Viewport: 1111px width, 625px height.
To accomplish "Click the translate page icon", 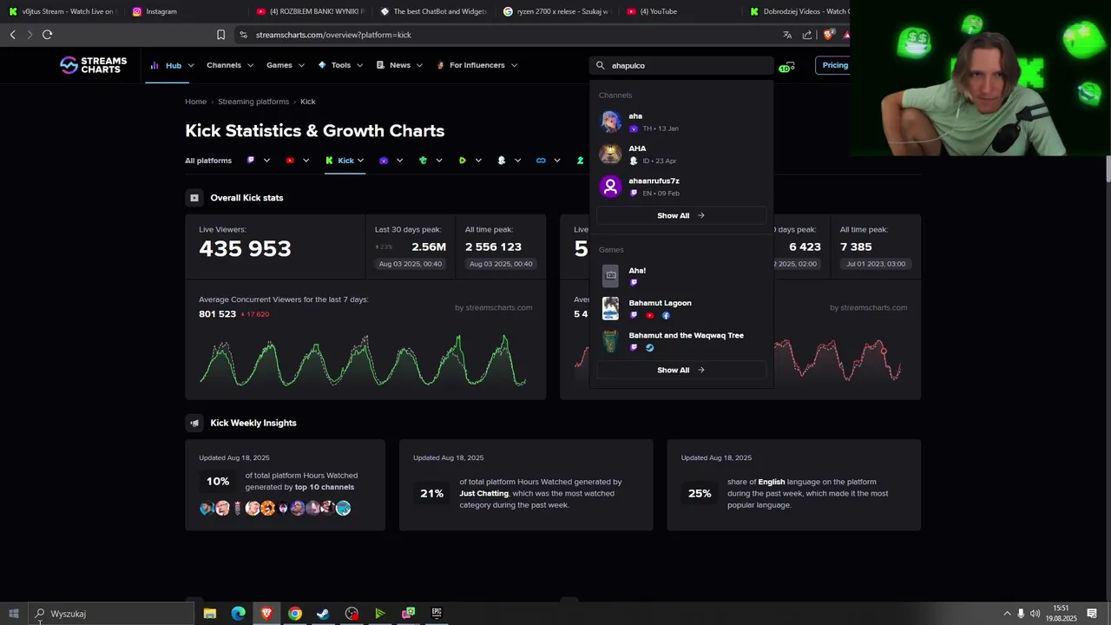I will (x=787, y=35).
